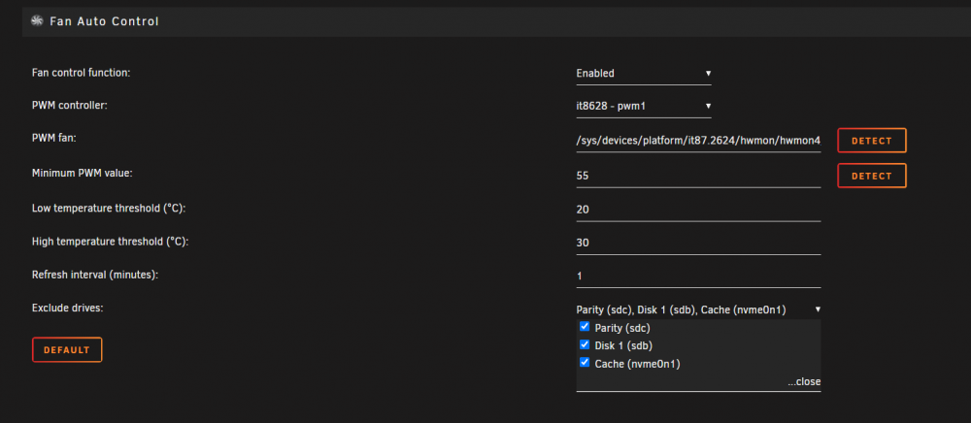The width and height of the screenshot is (971, 423).
Task: Uncheck the Cache (nvme0n1) checkbox
Action: (x=584, y=363)
